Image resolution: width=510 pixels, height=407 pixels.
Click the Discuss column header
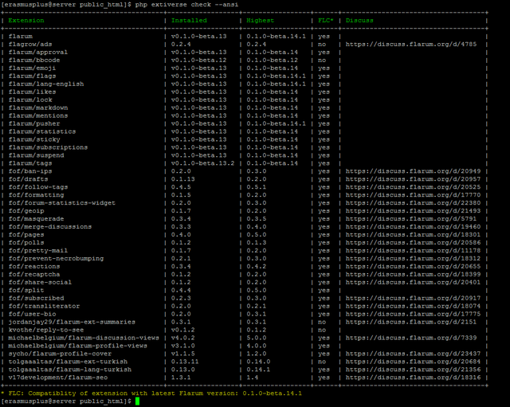click(359, 21)
